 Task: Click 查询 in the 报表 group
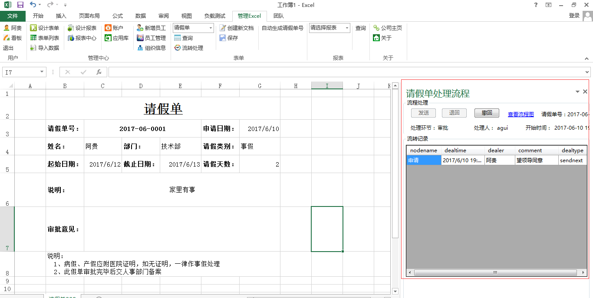coord(361,28)
